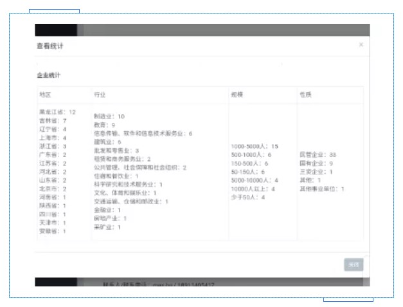Screen dimensions: 403x307
Task: Click the 制造业: 10 industry entry
Action: (109, 116)
